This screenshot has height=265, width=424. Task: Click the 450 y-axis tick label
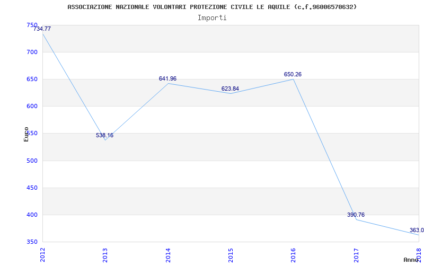click(32, 188)
